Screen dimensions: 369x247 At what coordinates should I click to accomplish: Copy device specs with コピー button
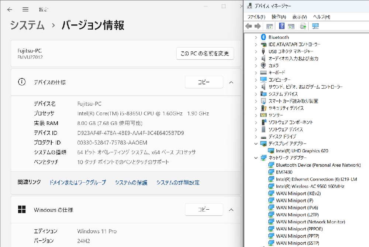point(204,82)
